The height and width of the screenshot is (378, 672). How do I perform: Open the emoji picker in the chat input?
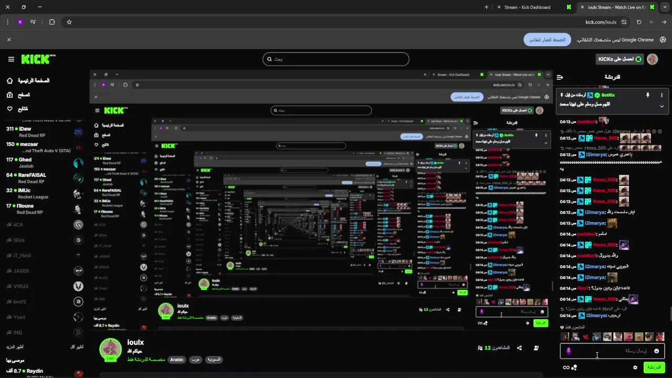click(x=656, y=351)
